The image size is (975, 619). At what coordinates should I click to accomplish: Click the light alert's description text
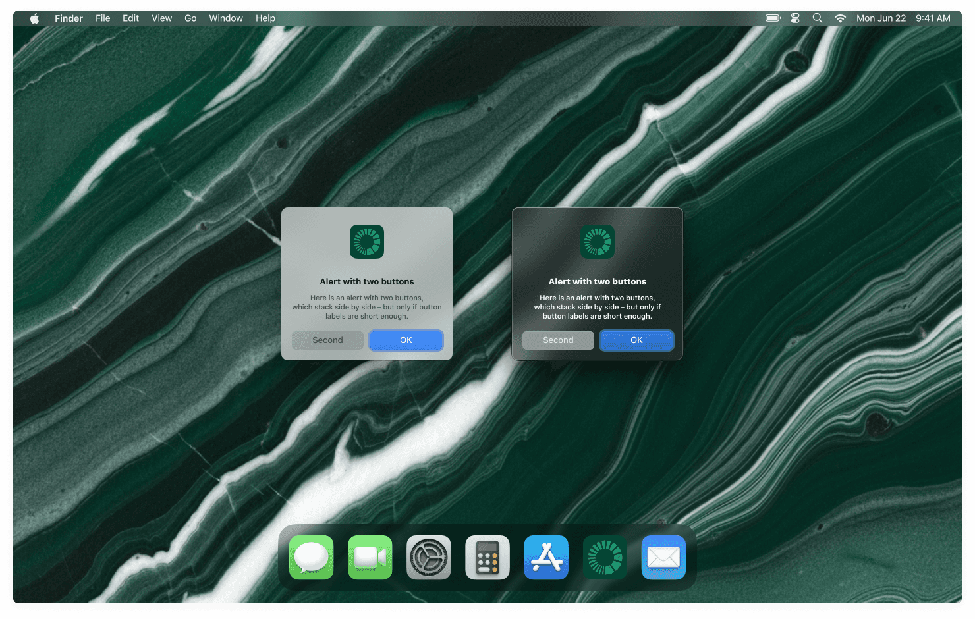coord(367,307)
